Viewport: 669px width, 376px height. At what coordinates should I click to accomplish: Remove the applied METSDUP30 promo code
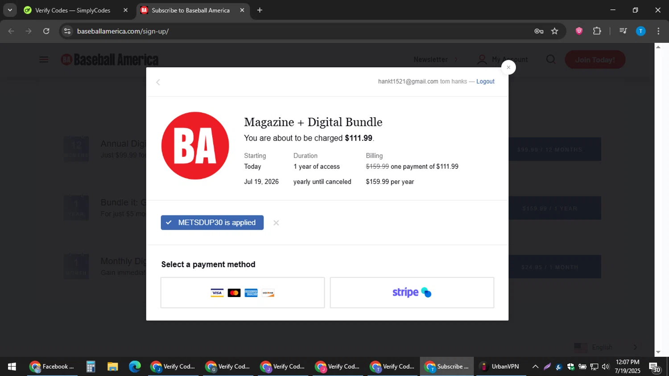click(276, 223)
